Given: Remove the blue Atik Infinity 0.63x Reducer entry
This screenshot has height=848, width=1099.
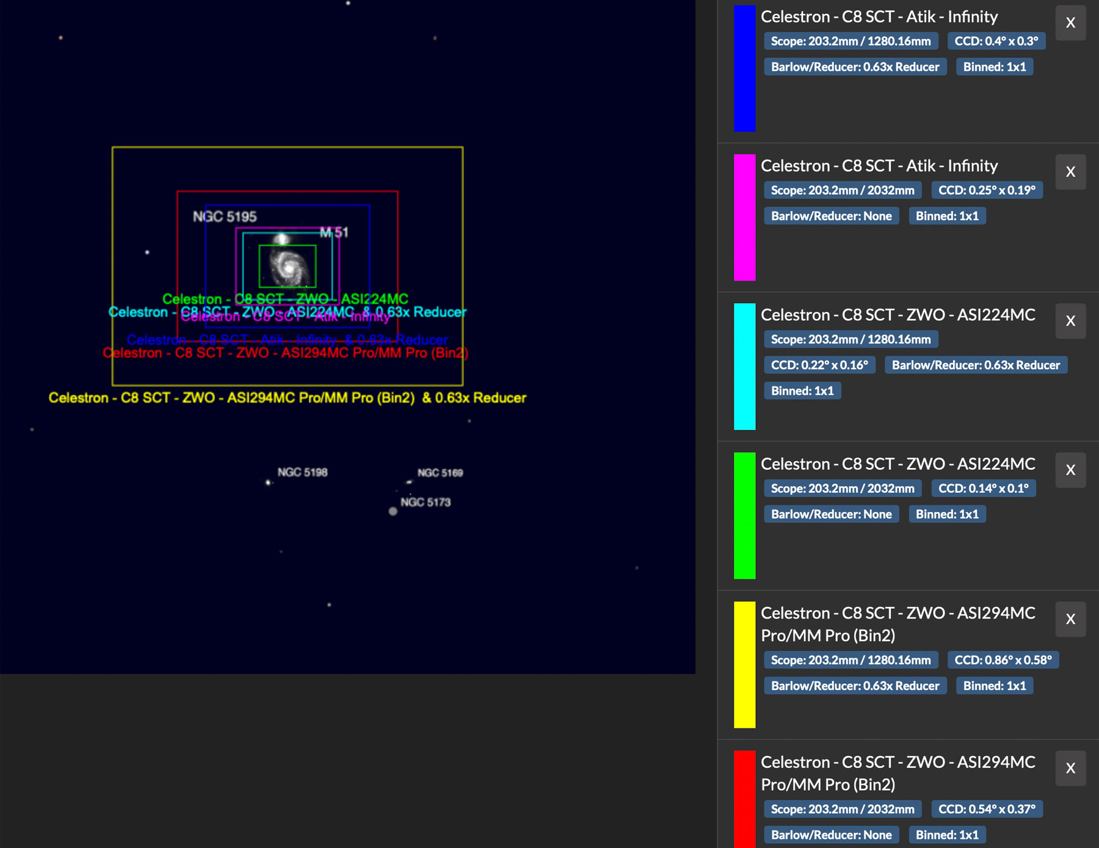Looking at the screenshot, I should [1070, 23].
